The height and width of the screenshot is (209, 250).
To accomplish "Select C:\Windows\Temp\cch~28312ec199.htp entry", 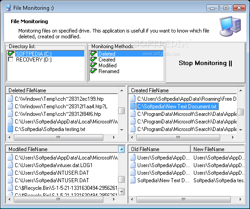I will tap(59, 99).
